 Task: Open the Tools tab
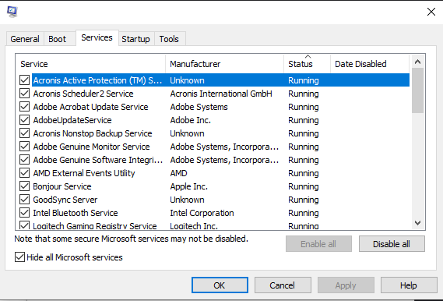[169, 39]
